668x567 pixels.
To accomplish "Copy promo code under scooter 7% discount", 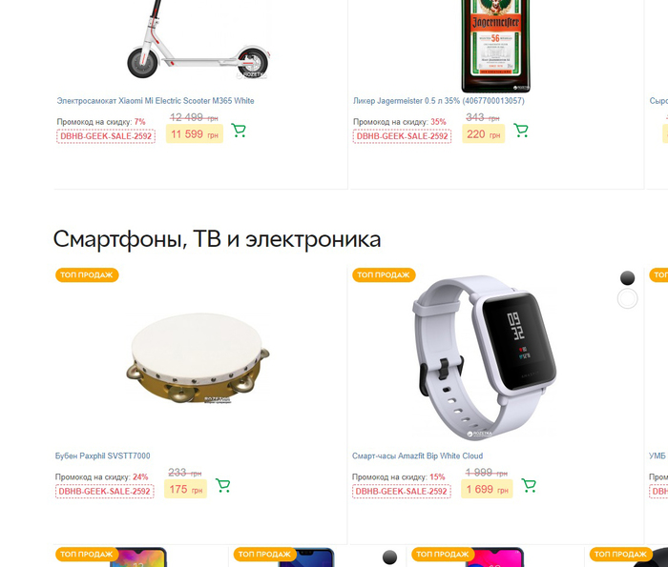I will 106,136.
